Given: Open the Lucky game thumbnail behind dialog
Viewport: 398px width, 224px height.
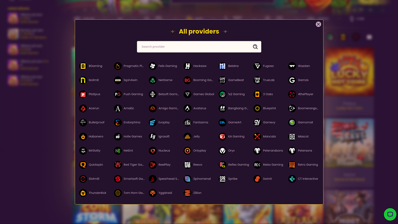Looking at the screenshot, I should tap(350, 71).
